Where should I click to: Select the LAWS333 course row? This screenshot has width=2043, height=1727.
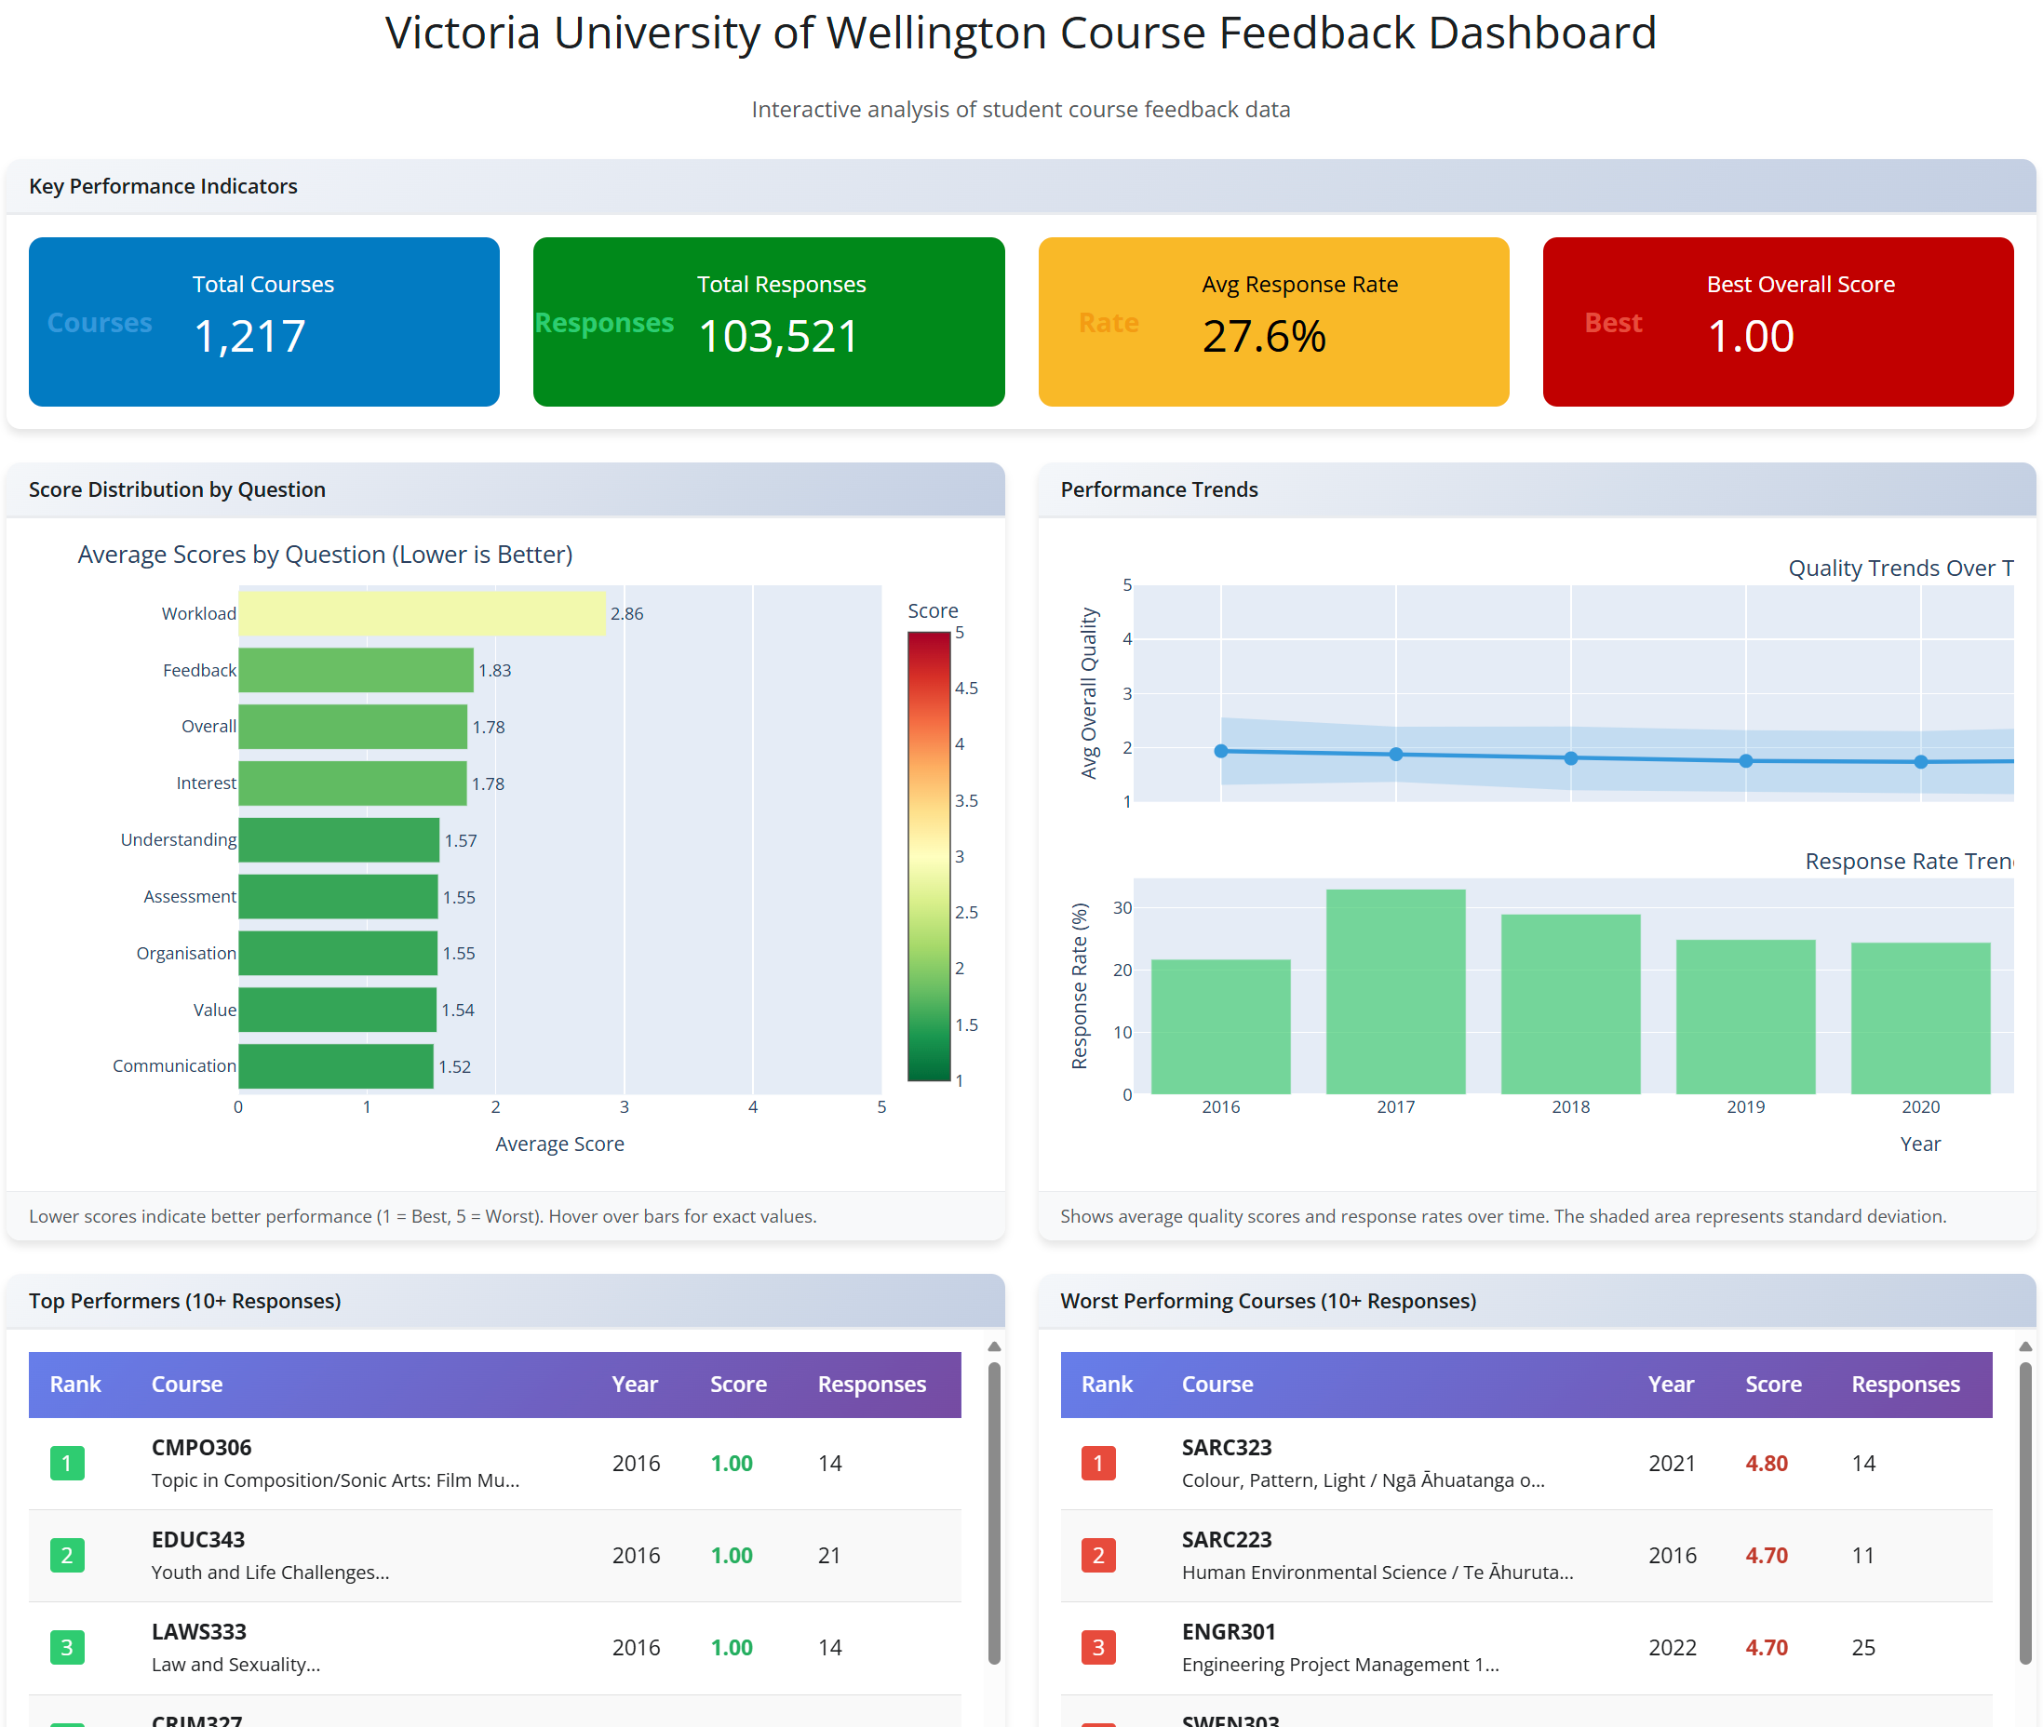click(494, 1648)
